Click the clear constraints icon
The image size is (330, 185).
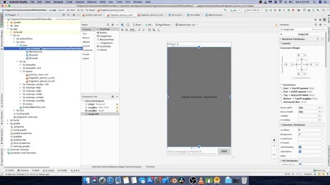[139, 30]
